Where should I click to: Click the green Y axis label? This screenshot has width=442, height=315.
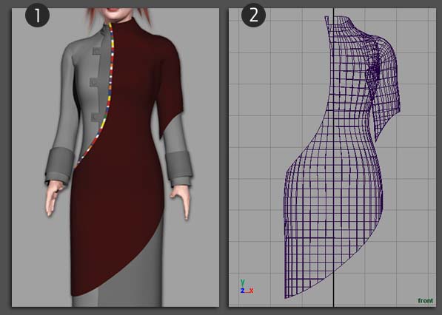pyautogui.click(x=243, y=282)
